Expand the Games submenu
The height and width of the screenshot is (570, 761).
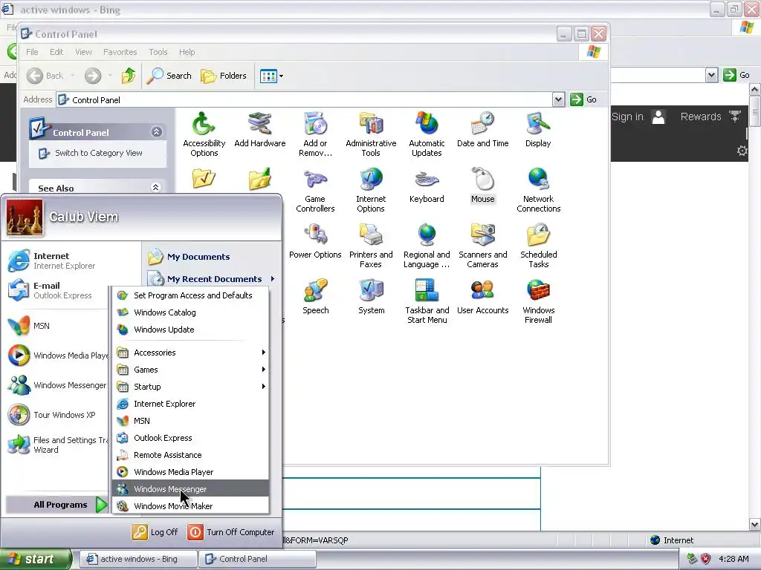click(191, 370)
